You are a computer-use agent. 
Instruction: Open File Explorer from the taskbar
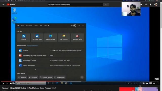tap(62, 83)
